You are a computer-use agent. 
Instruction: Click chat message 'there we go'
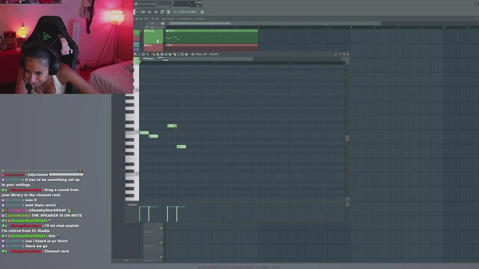tap(36, 246)
